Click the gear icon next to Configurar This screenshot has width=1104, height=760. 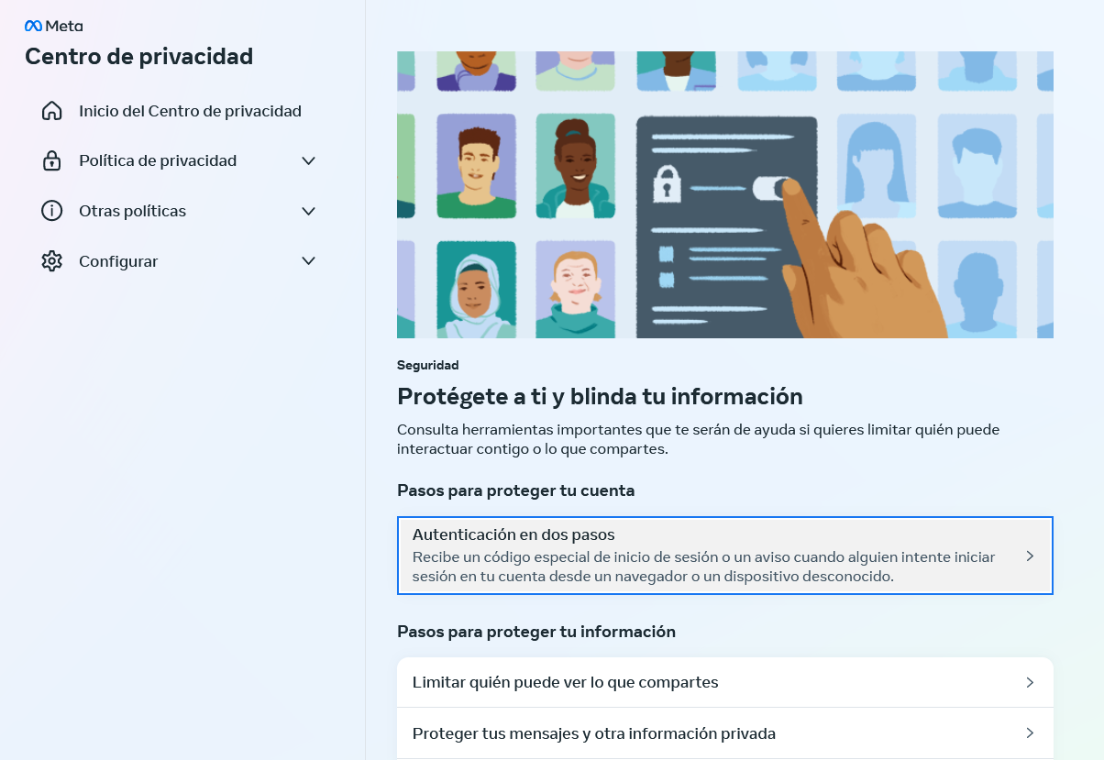[52, 261]
